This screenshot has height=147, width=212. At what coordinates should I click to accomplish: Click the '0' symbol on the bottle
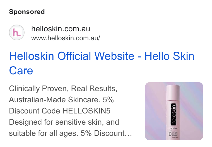[170, 134]
